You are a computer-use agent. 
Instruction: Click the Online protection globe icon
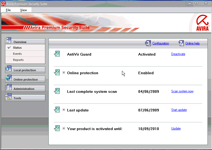[9, 78]
